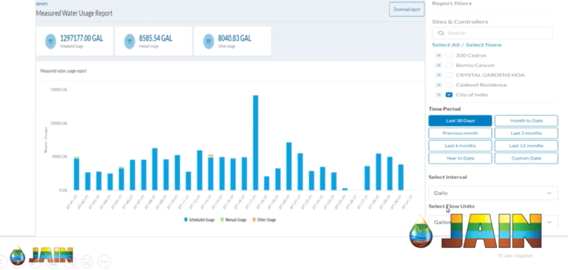Click the 1297177.00 GAL value
This screenshot has height=270, width=568.
point(81,38)
